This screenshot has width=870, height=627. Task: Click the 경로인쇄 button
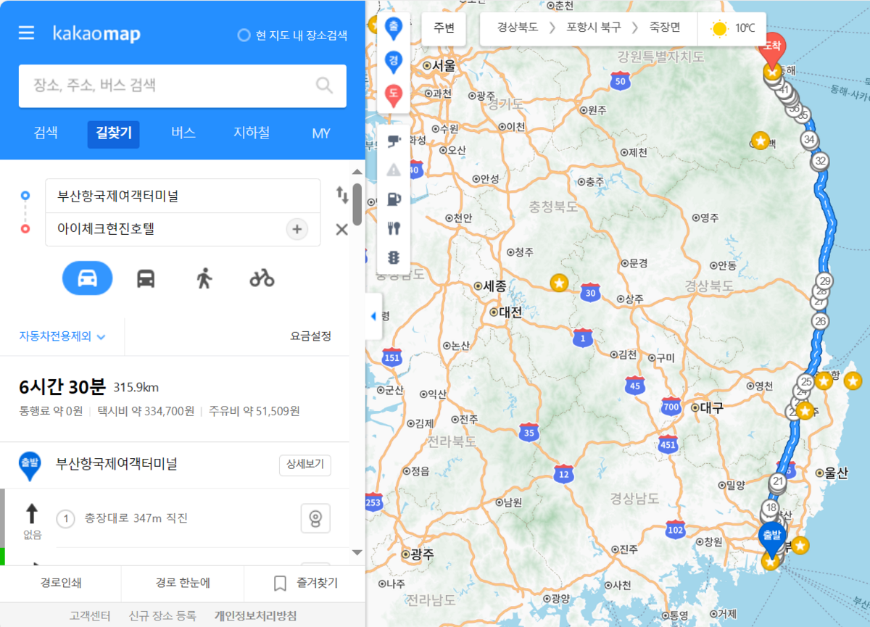click(x=61, y=583)
